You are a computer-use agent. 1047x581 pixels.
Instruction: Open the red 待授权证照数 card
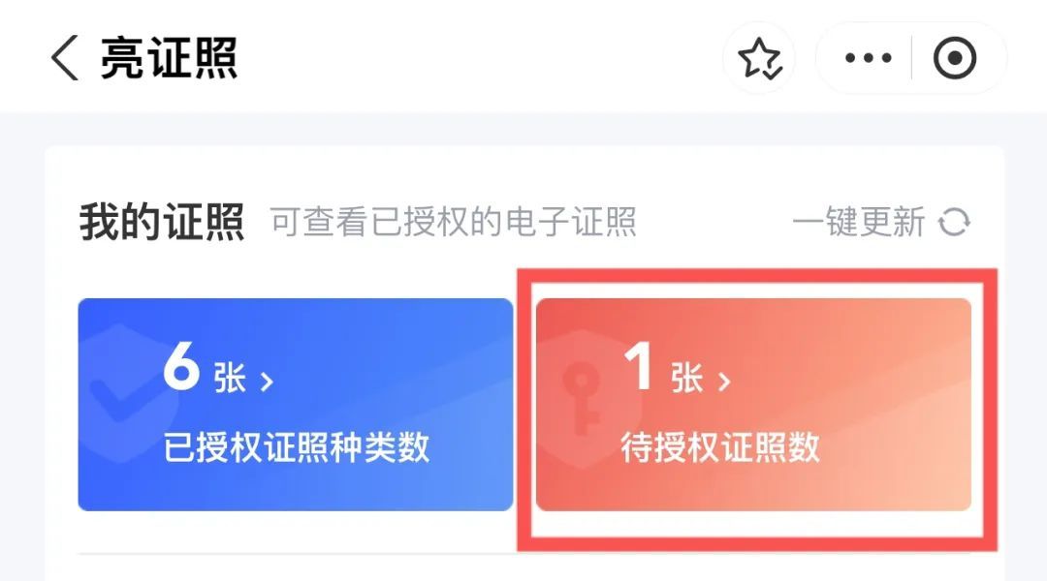pos(754,405)
